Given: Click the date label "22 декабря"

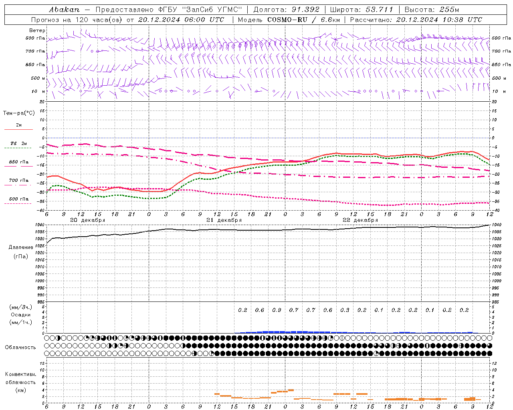Looking at the screenshot, I should [360, 220].
